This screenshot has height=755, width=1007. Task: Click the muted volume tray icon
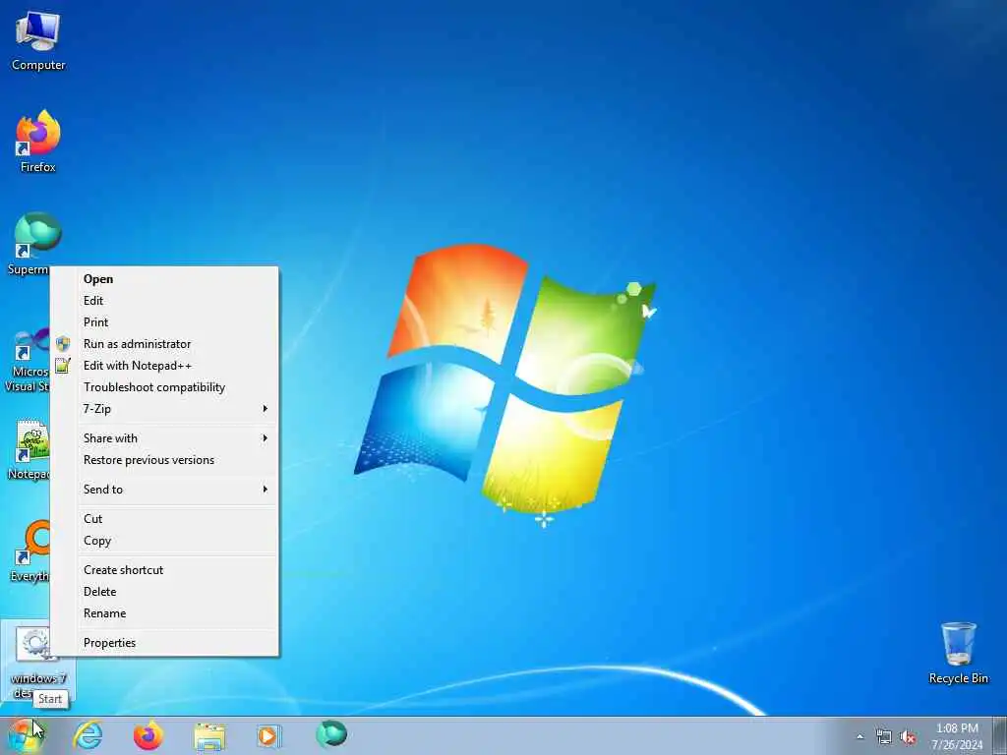[907, 737]
